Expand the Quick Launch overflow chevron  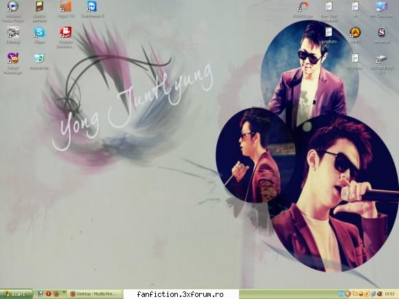(64, 292)
